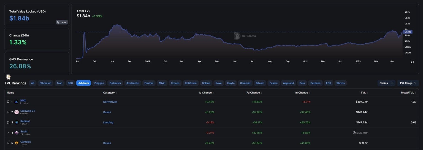Open the Radiant protocol page

(x=25, y=121)
